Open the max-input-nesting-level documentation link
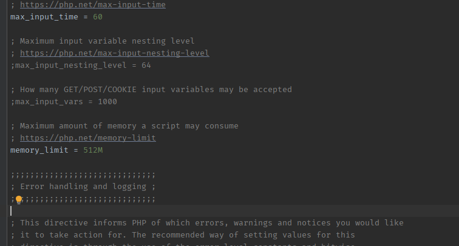Screen dimensions: 459x246 115,53
